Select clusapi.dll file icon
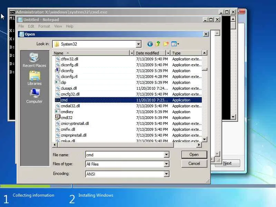The width and height of the screenshot is (276, 207). click(x=58, y=88)
